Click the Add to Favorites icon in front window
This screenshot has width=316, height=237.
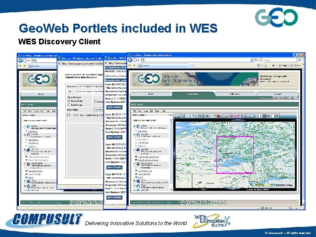[134, 65]
